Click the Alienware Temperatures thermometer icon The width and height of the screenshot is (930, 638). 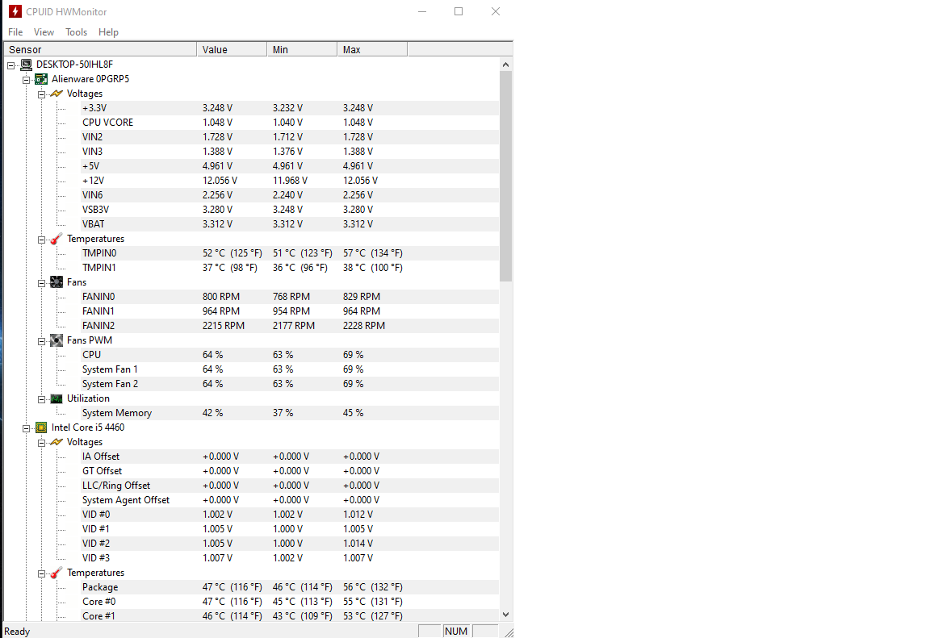coord(57,239)
